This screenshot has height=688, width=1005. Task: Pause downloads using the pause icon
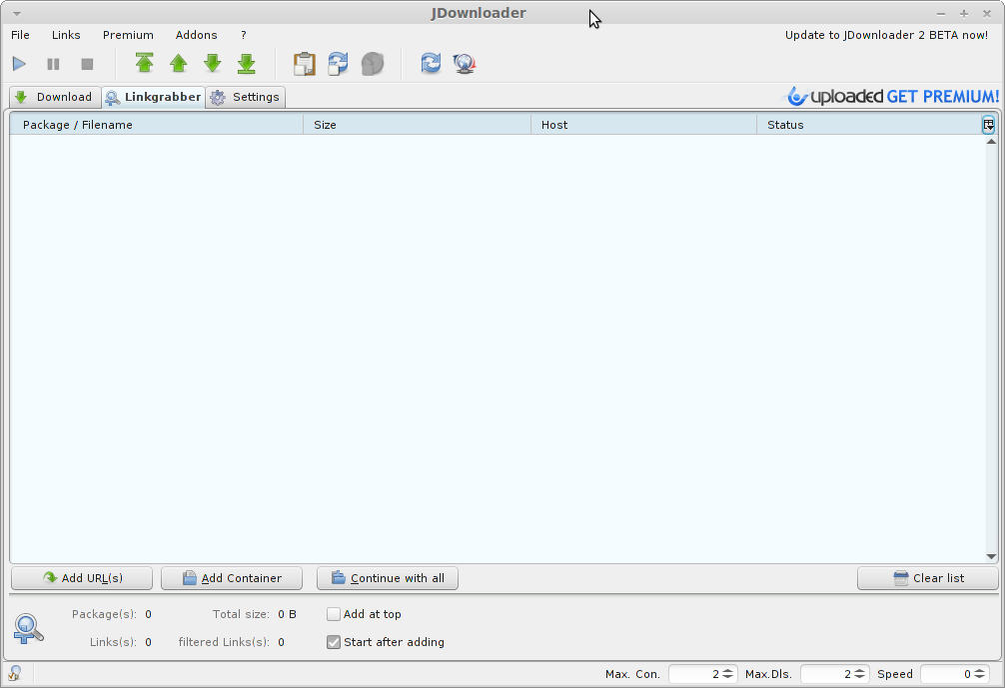pyautogui.click(x=53, y=64)
